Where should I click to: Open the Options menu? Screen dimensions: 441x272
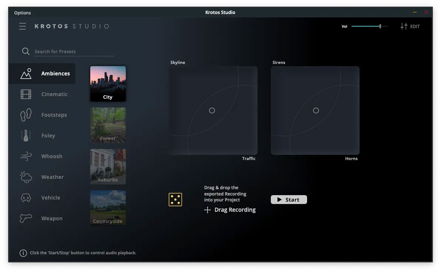(x=23, y=13)
